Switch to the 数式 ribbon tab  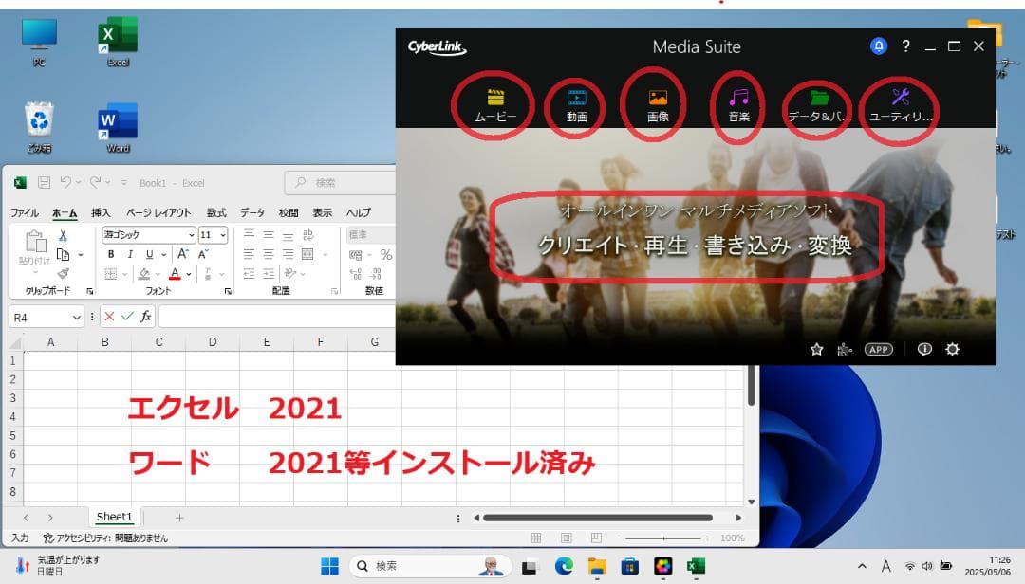pos(216,213)
